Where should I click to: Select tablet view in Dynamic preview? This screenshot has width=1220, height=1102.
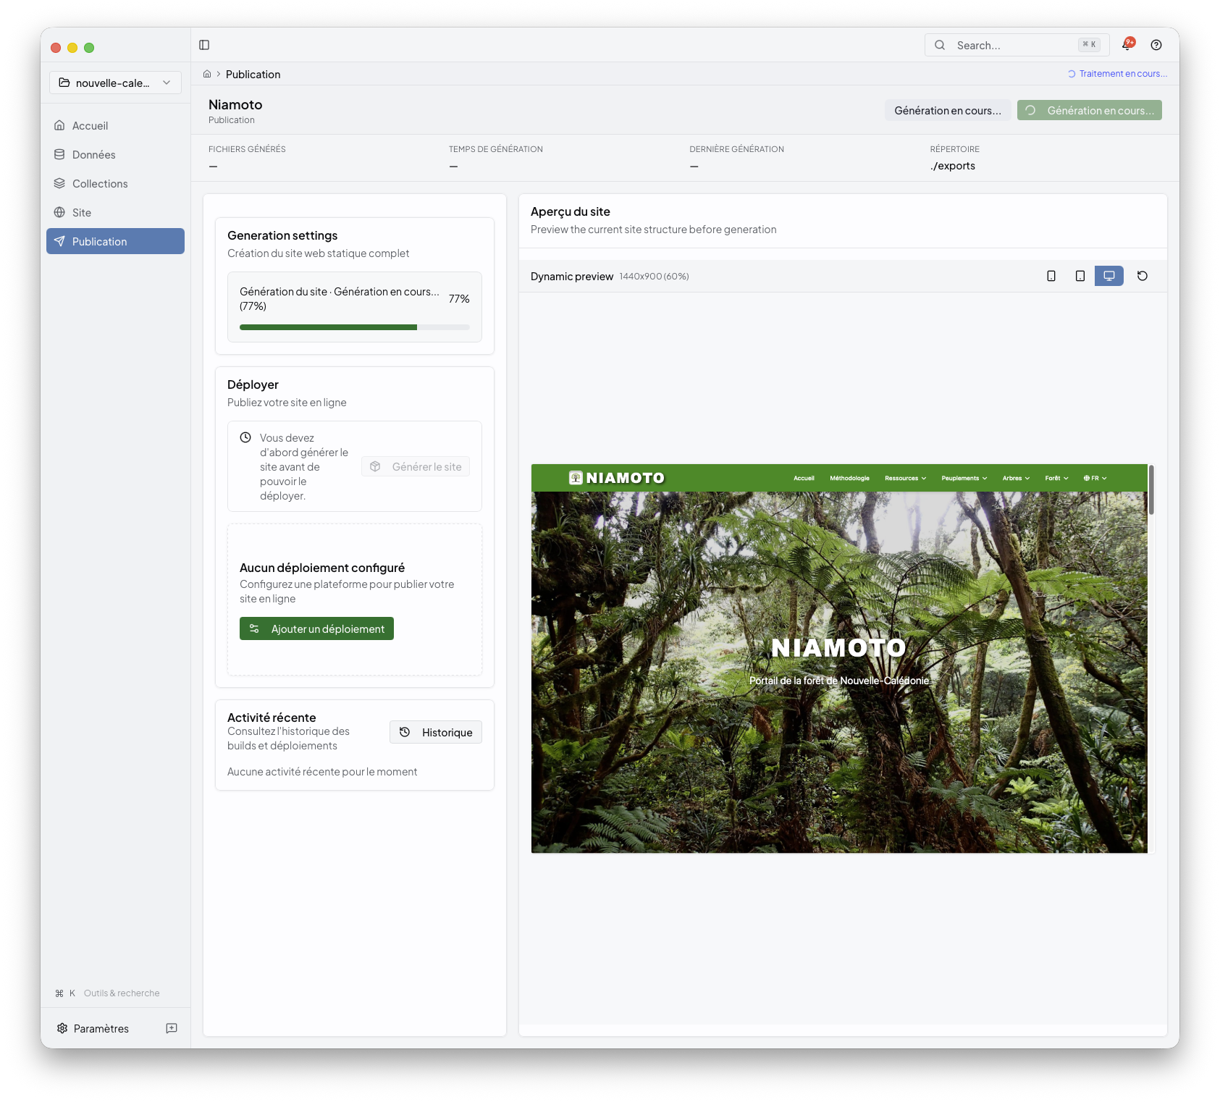[1080, 276]
